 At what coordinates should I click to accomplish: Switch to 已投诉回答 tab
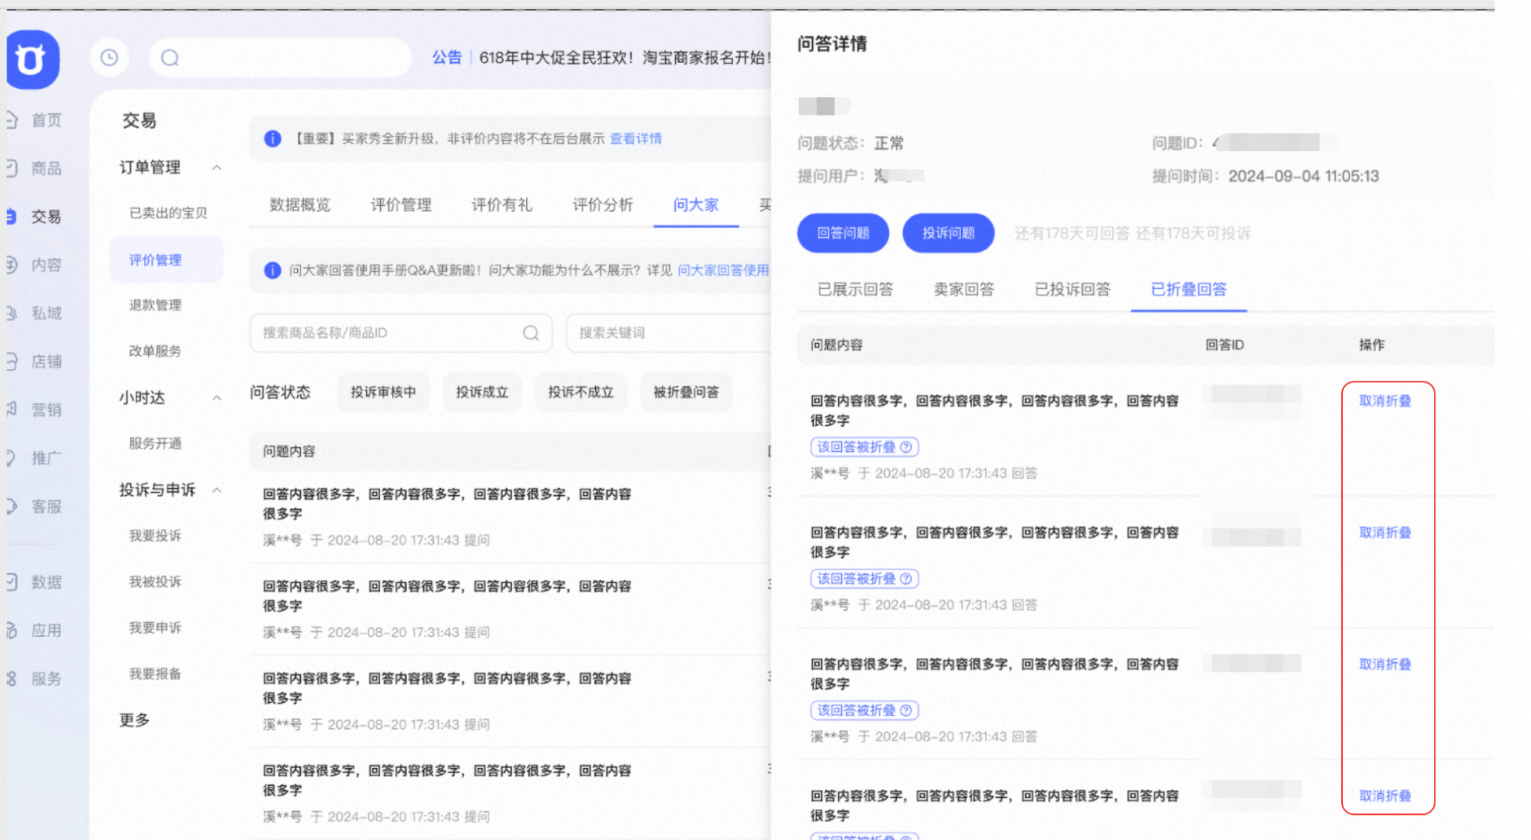pos(1072,290)
